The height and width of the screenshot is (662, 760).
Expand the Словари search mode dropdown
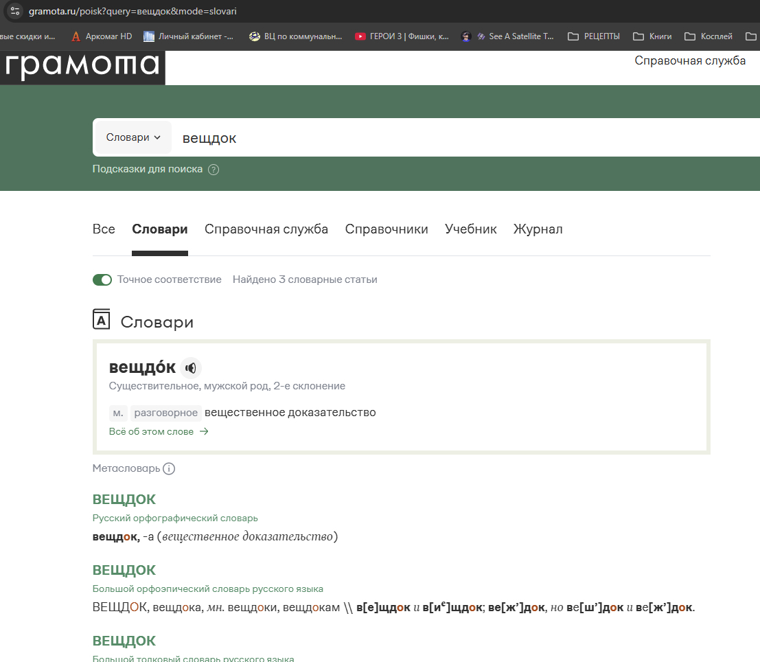(x=133, y=138)
